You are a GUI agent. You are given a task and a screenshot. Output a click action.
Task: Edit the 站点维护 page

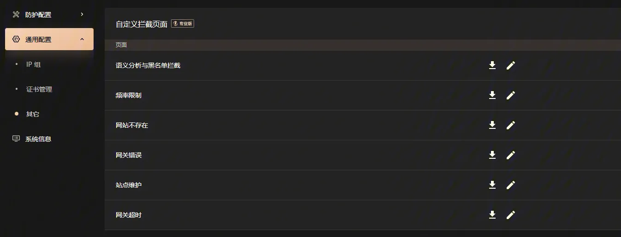click(x=510, y=185)
